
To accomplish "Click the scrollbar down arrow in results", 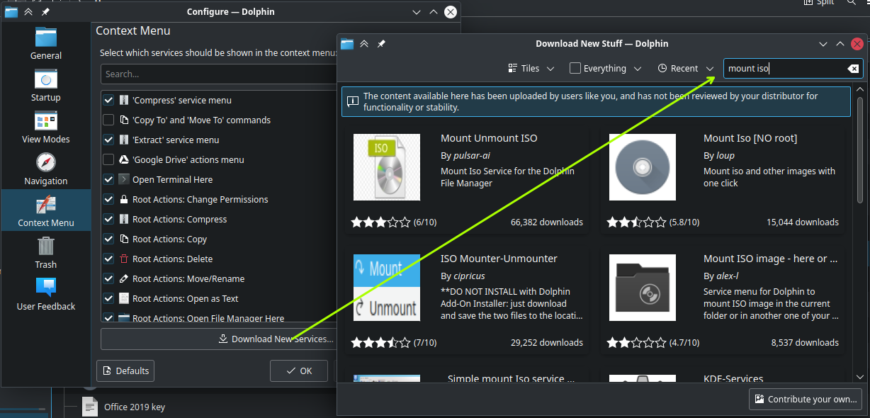I will (859, 377).
